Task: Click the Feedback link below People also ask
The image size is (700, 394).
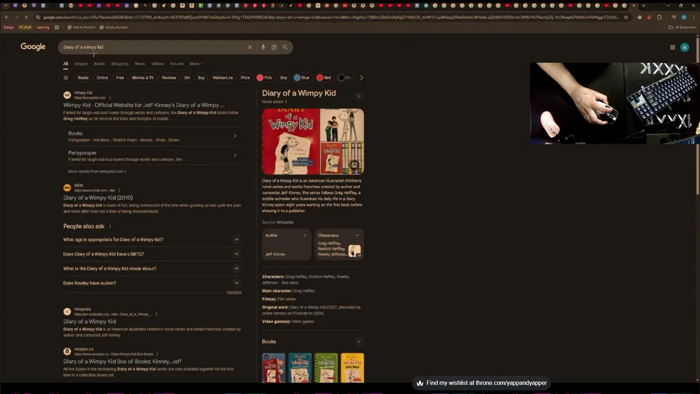Action: (x=234, y=292)
